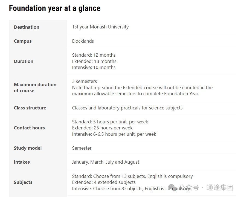Click 'Standard: 12 months' duration line
The width and height of the screenshot is (241, 197).
pos(94,55)
